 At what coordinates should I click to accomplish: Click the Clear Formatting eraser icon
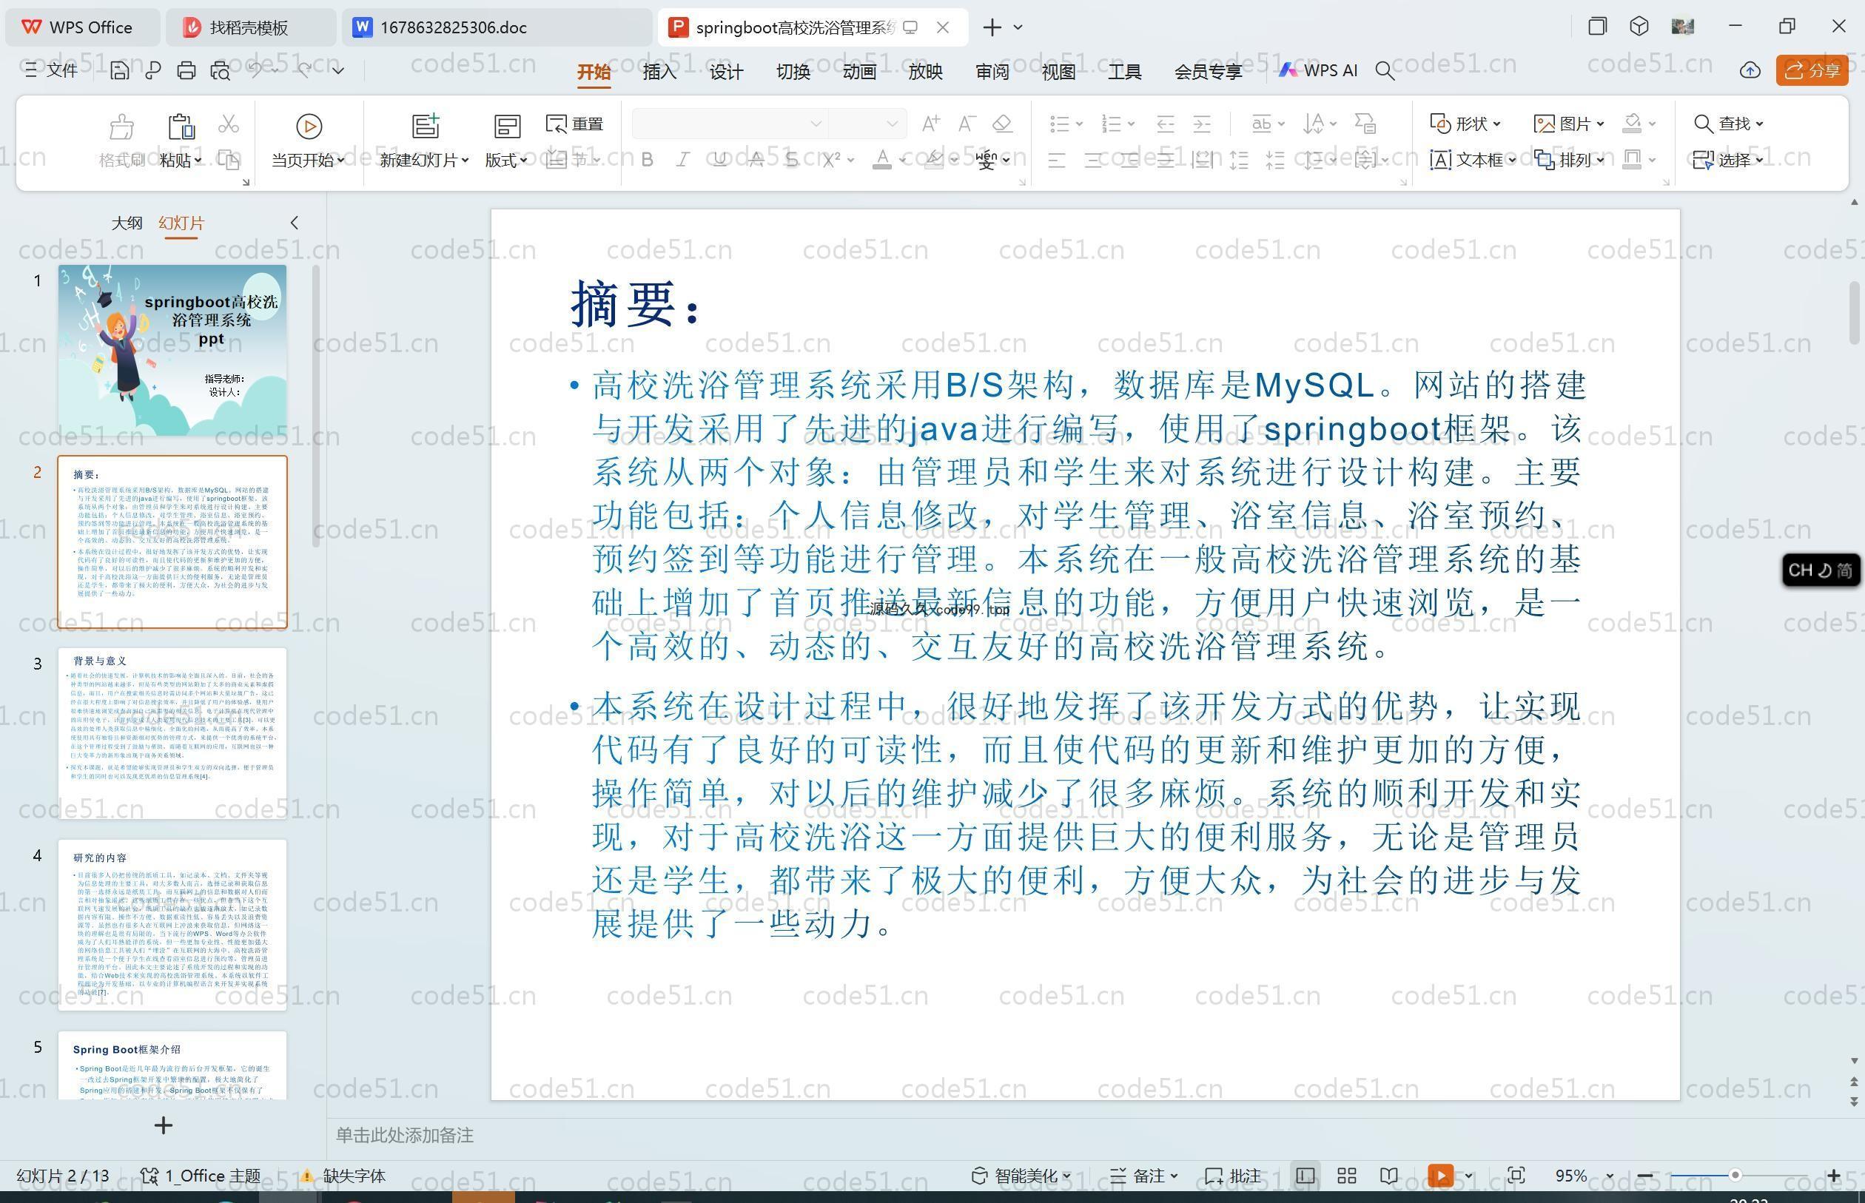tap(1002, 124)
